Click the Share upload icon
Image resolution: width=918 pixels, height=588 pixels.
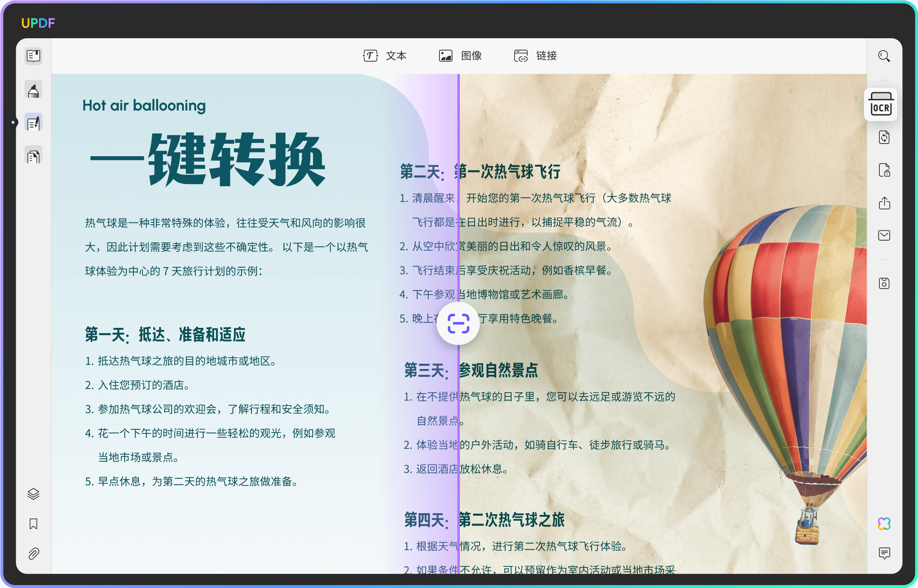(x=884, y=203)
